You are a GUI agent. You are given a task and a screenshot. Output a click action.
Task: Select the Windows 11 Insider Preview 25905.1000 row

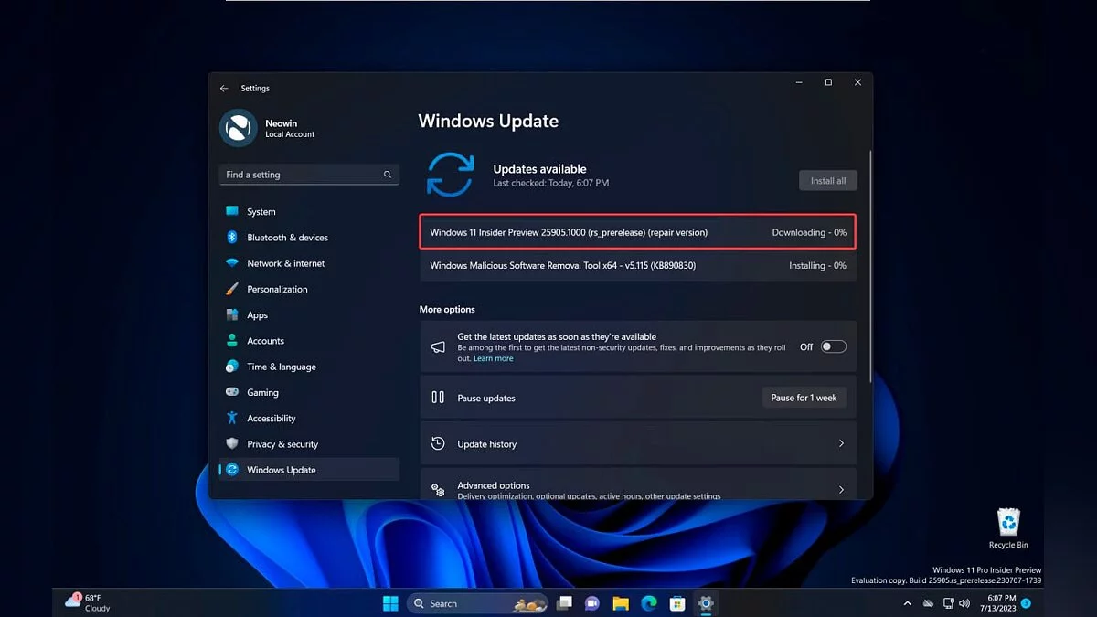coord(638,232)
